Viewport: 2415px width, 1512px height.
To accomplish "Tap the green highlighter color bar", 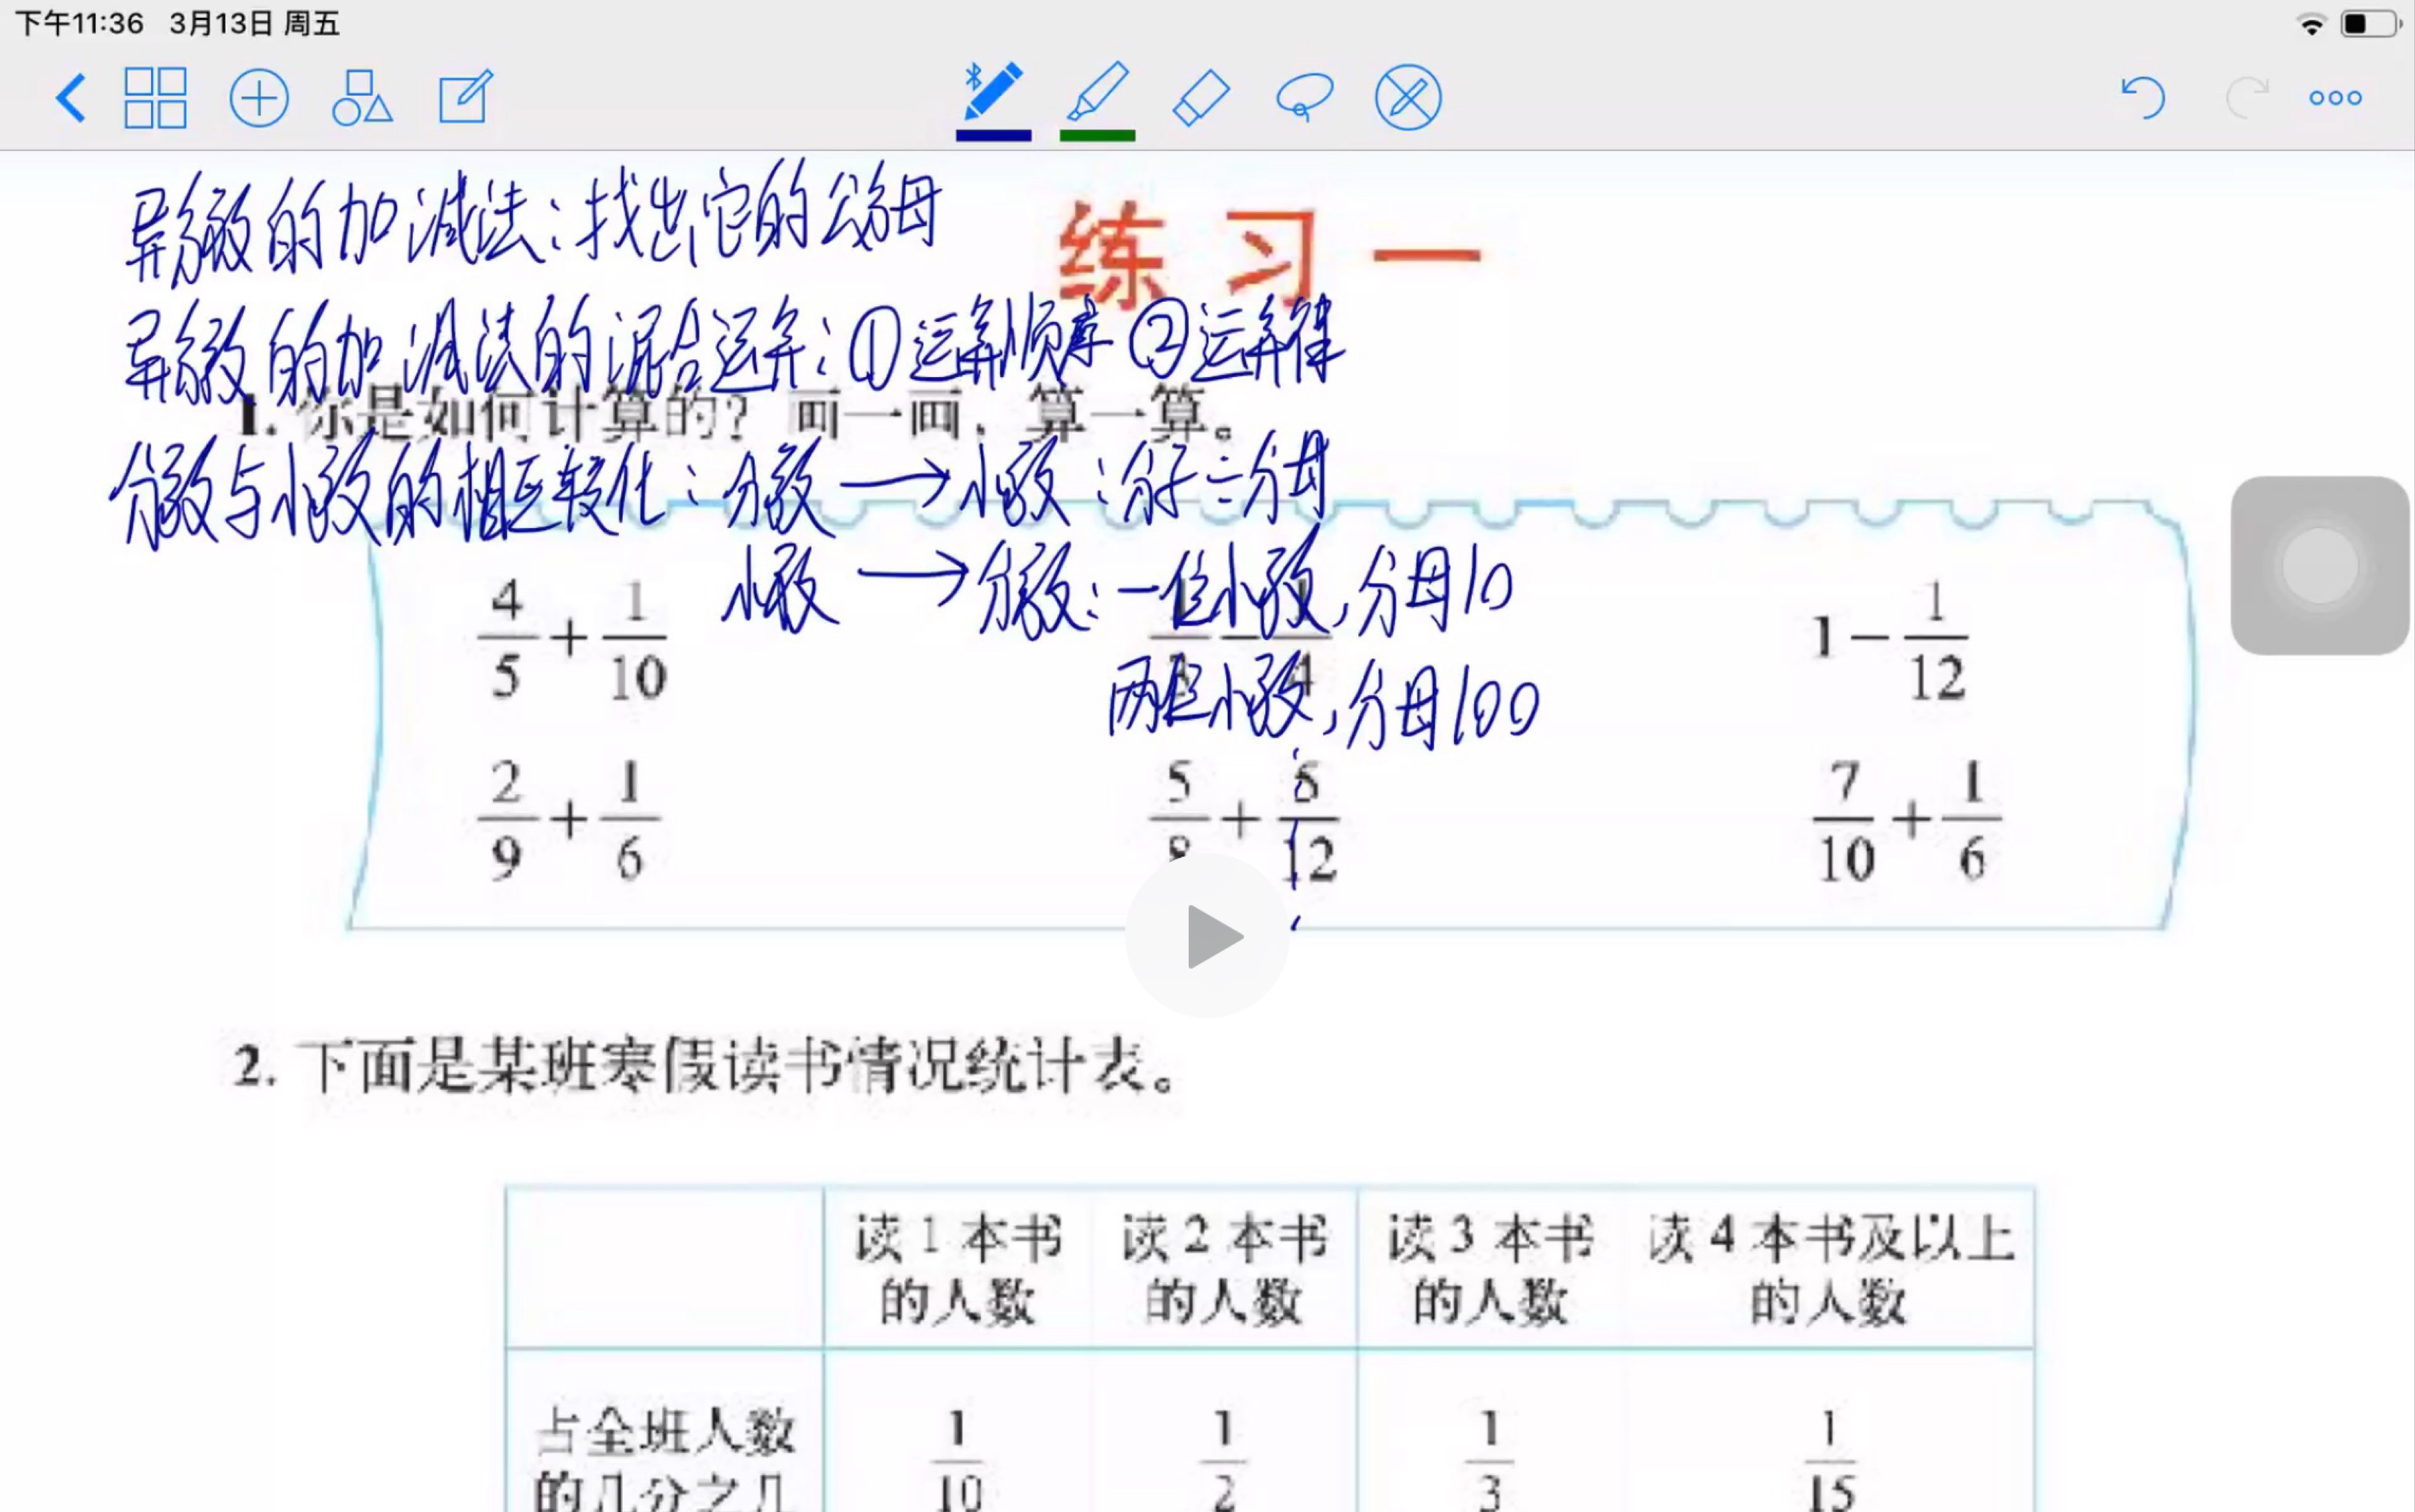I will [x=1097, y=136].
